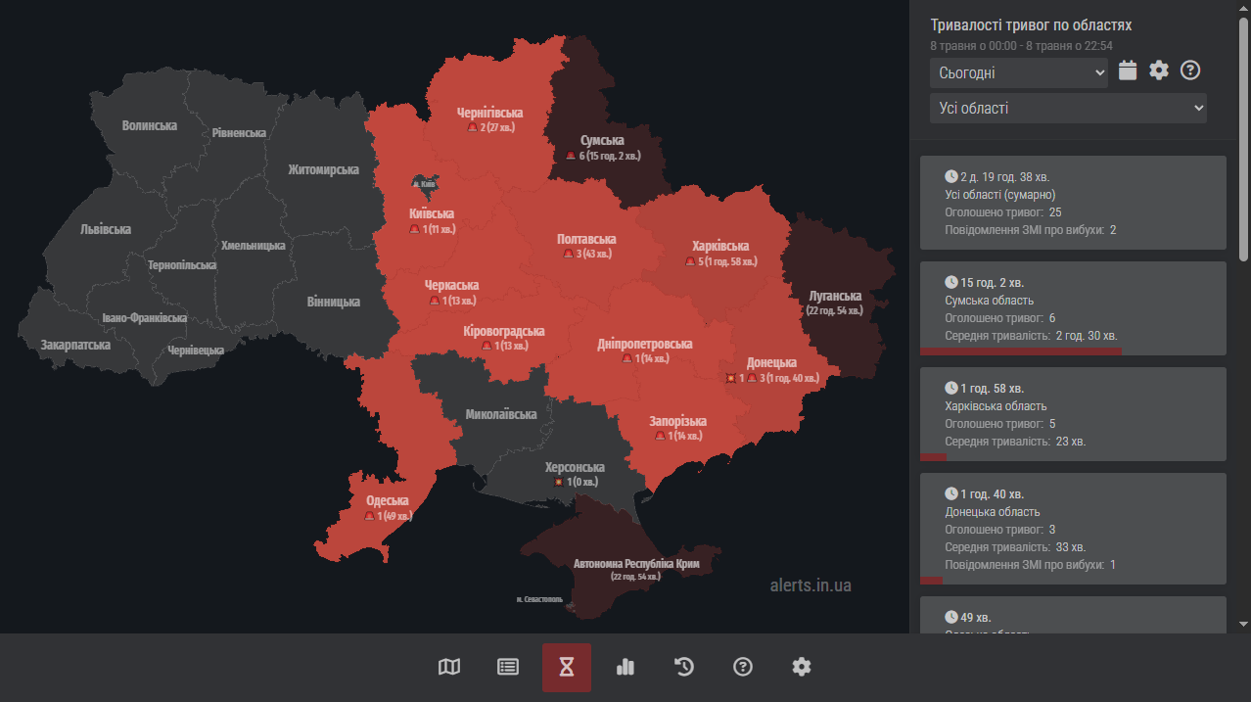Click the Оголошено тривог: 25 line
1251x702 pixels.
tap(1003, 212)
